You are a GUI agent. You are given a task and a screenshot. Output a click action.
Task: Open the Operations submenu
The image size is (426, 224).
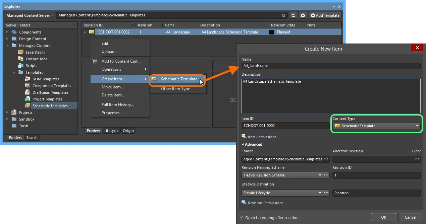[120, 69]
